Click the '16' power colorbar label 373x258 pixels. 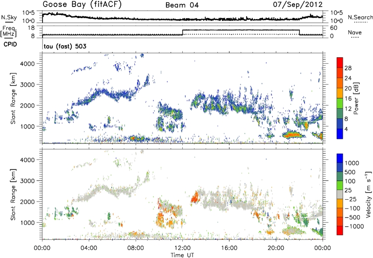pyautogui.click(x=348, y=99)
